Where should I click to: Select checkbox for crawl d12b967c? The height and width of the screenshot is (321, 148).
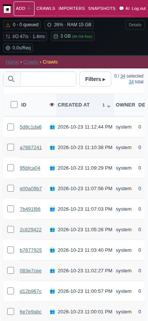tap(11, 291)
